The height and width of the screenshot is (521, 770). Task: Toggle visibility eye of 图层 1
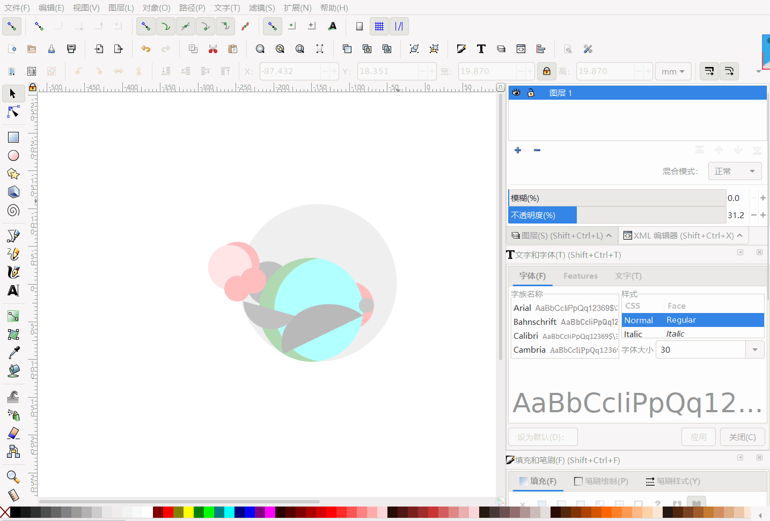coord(516,93)
